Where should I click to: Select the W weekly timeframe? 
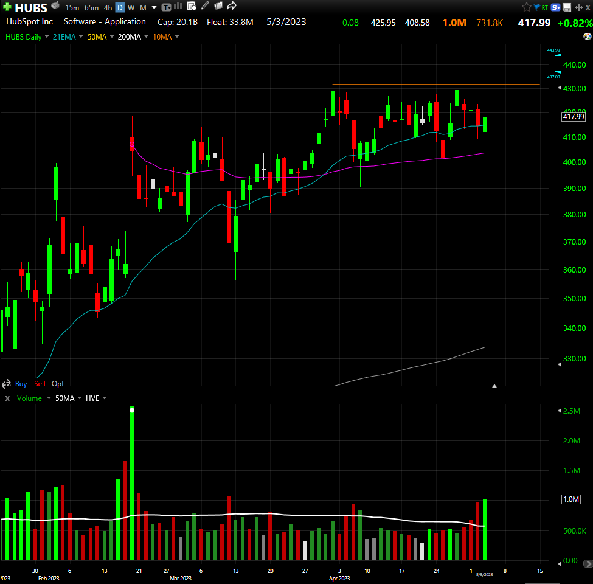pos(131,7)
